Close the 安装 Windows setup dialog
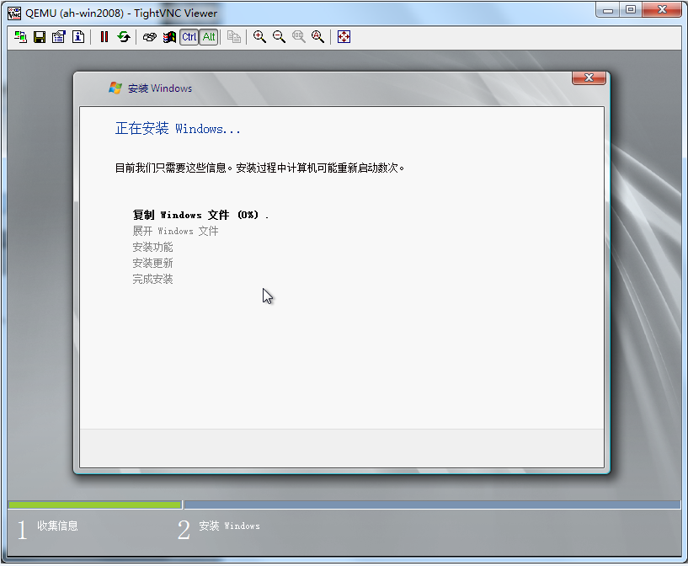The width and height of the screenshot is (688, 566). 589,78
